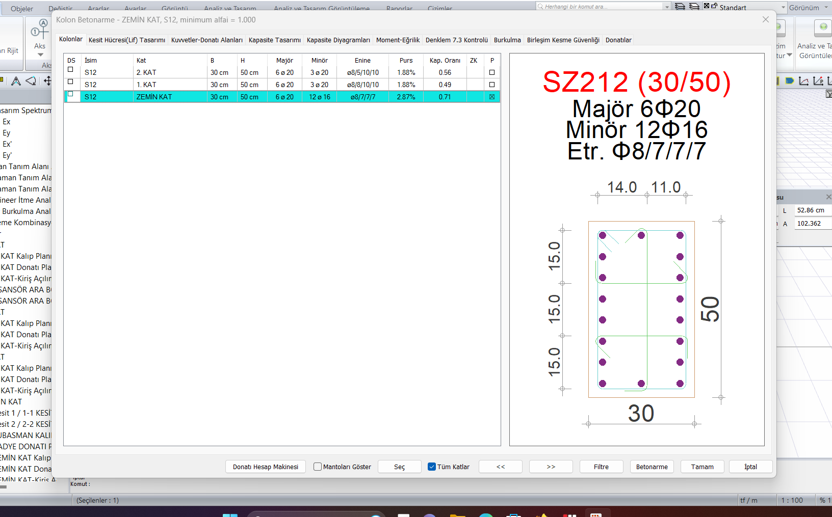Confirm with the Tamam button
Viewport: 832px width, 517px height.
(x=702, y=467)
